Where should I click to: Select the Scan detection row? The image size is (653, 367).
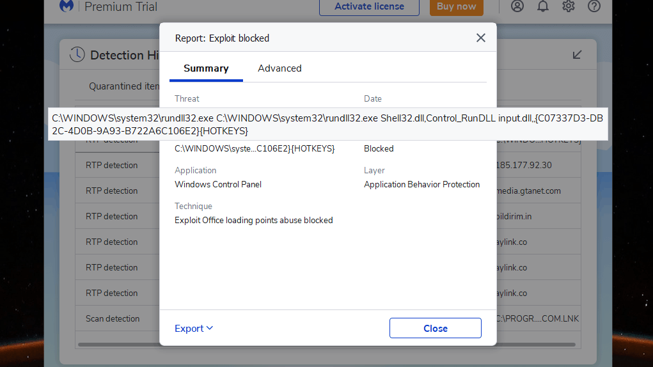click(x=327, y=318)
